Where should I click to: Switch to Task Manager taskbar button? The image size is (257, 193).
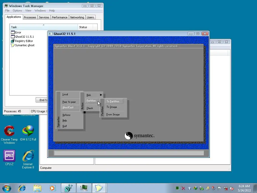click(x=84, y=188)
